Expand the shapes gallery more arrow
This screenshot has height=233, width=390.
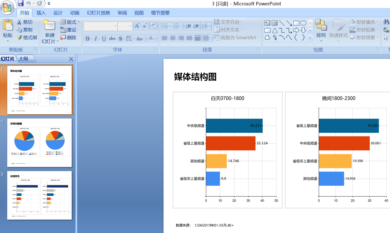(x=310, y=38)
